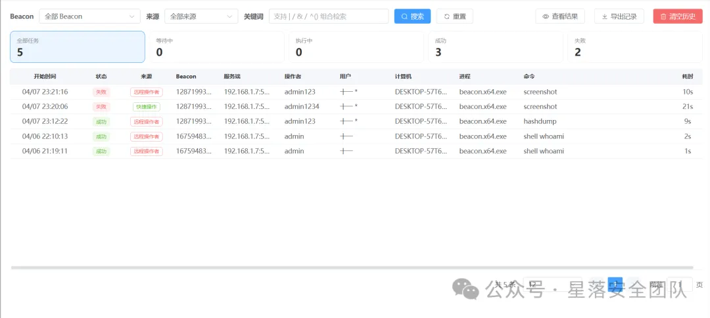Click the DESKTOP-57T6... cell in the 21:19:11 row

click(421, 151)
